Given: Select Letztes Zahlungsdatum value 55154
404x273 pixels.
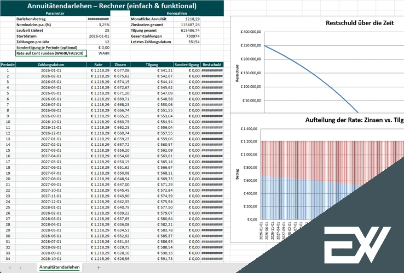Looking at the screenshot, I should click(187, 42).
